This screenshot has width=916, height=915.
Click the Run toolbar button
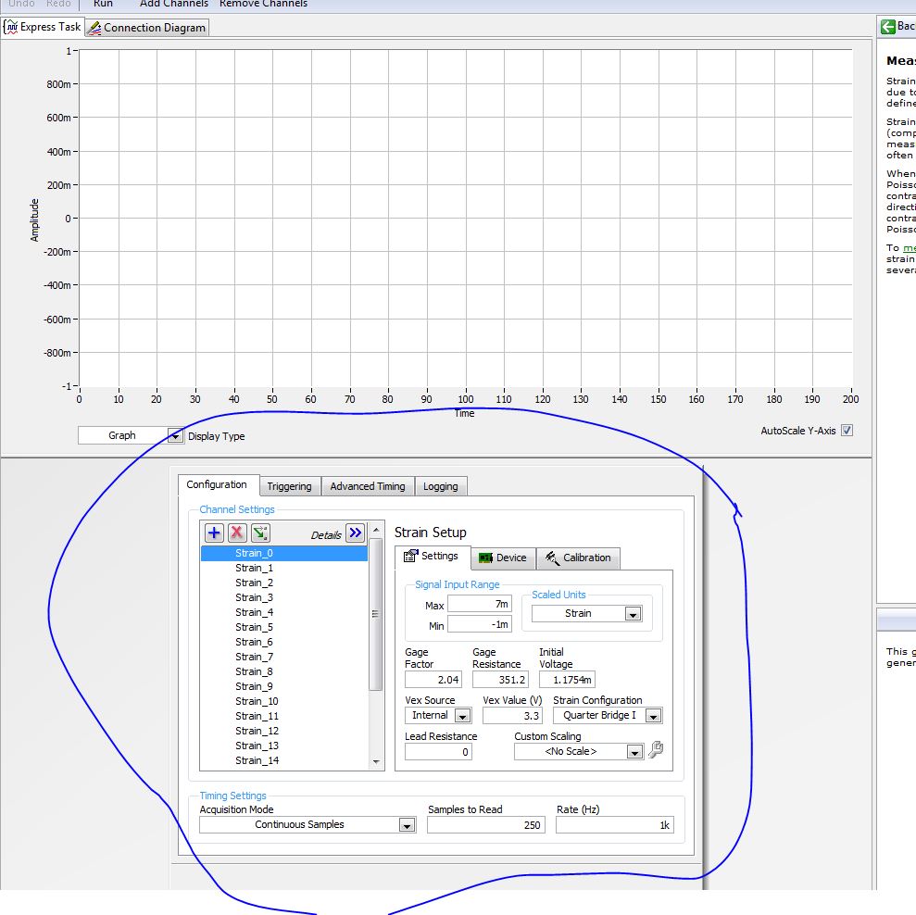point(103,4)
